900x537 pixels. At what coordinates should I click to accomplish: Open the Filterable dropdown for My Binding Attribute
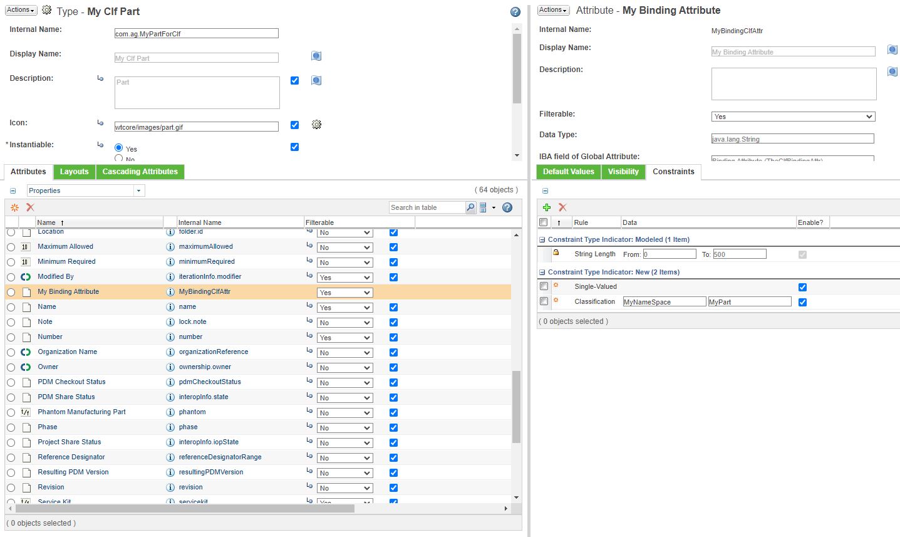coord(344,292)
